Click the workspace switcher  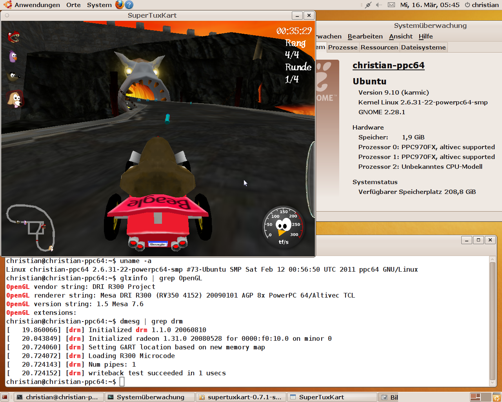click(x=480, y=397)
